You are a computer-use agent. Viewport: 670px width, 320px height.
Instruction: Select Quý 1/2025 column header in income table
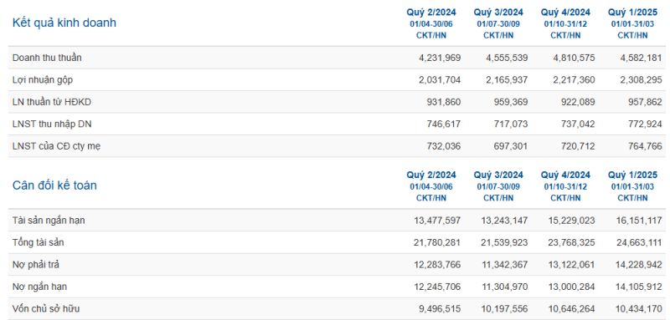click(x=632, y=12)
